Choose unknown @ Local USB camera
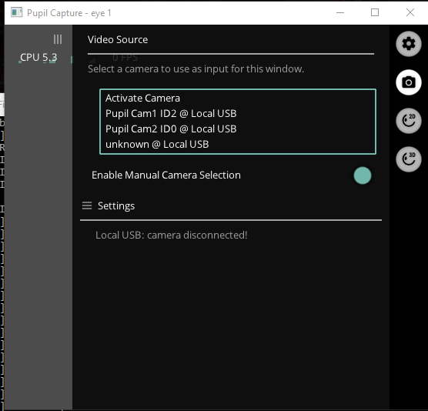The width and height of the screenshot is (428, 411). pos(238,144)
